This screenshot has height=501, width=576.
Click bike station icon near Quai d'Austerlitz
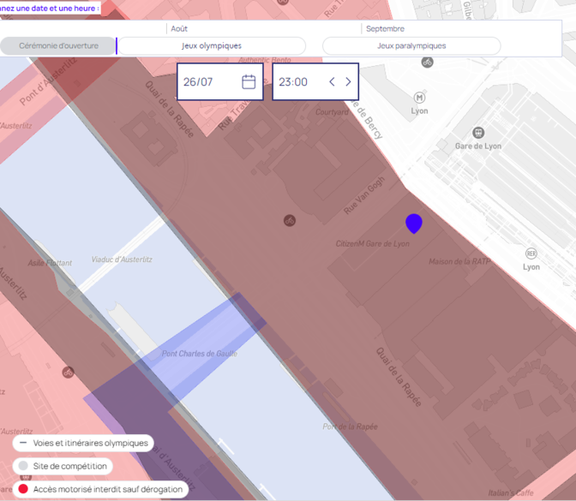(x=68, y=373)
